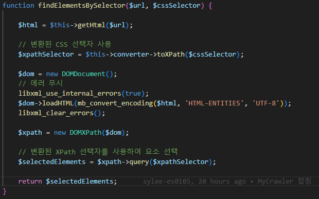Click the $html variable being assigned
Image resolution: width=319 pixels, height=199 pixels.
tap(28, 25)
